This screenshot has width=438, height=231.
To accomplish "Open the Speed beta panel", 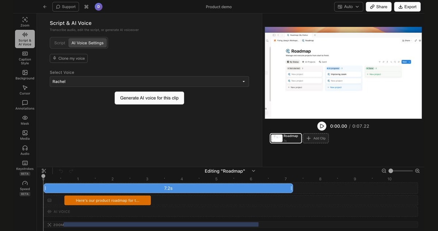I will [x=25, y=188].
